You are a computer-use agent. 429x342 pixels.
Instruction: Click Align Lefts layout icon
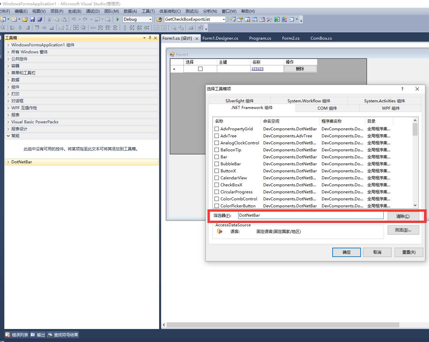(x=13, y=28)
